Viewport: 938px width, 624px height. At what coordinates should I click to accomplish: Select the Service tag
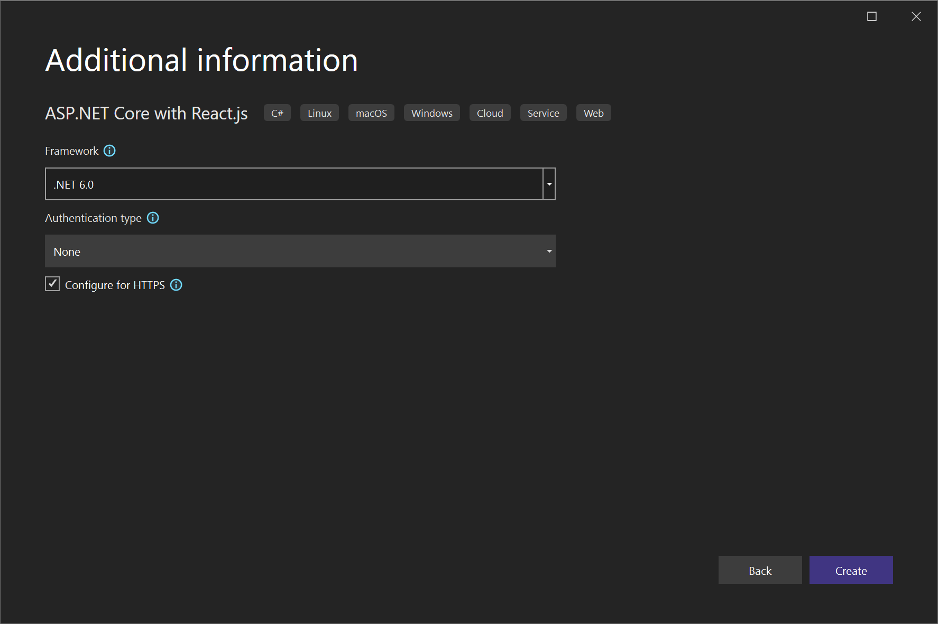tap(543, 113)
